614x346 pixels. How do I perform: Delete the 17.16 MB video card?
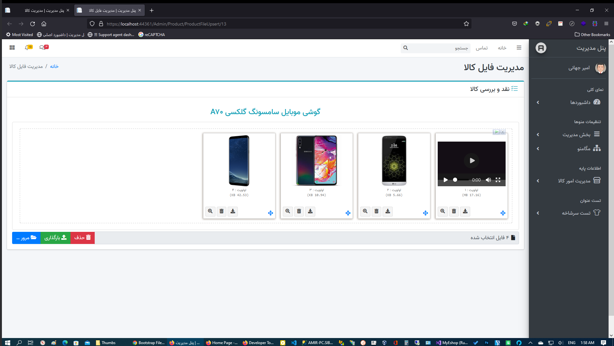[x=454, y=211]
